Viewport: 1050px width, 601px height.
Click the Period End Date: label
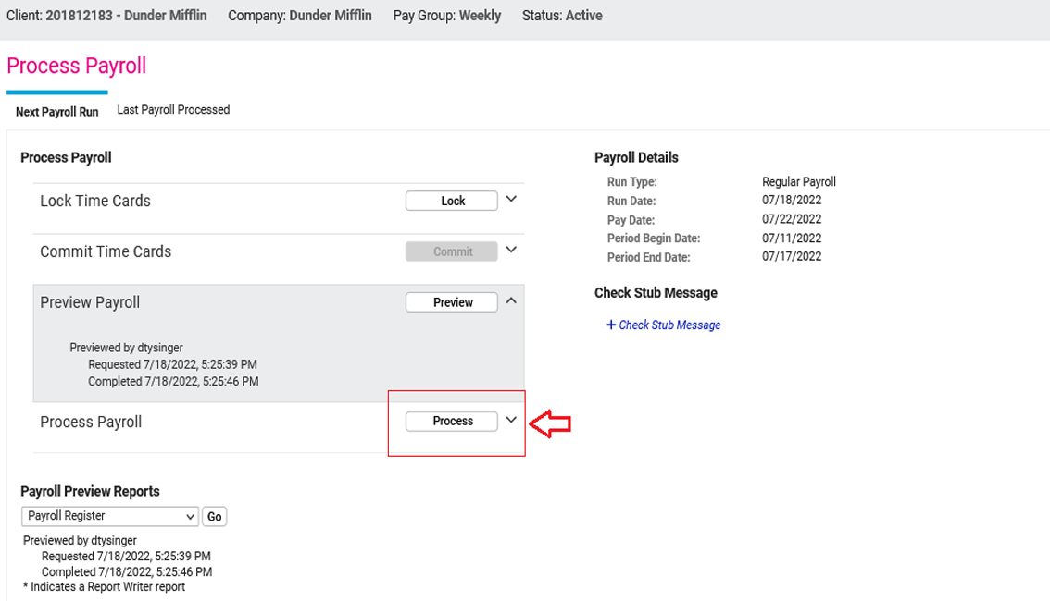648,257
